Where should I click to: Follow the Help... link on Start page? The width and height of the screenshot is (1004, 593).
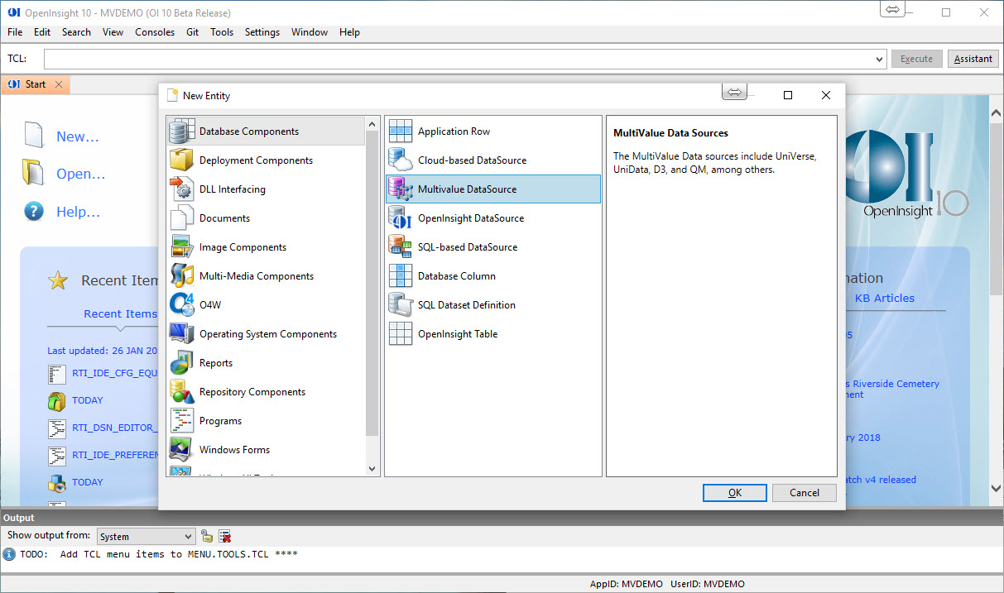click(78, 213)
